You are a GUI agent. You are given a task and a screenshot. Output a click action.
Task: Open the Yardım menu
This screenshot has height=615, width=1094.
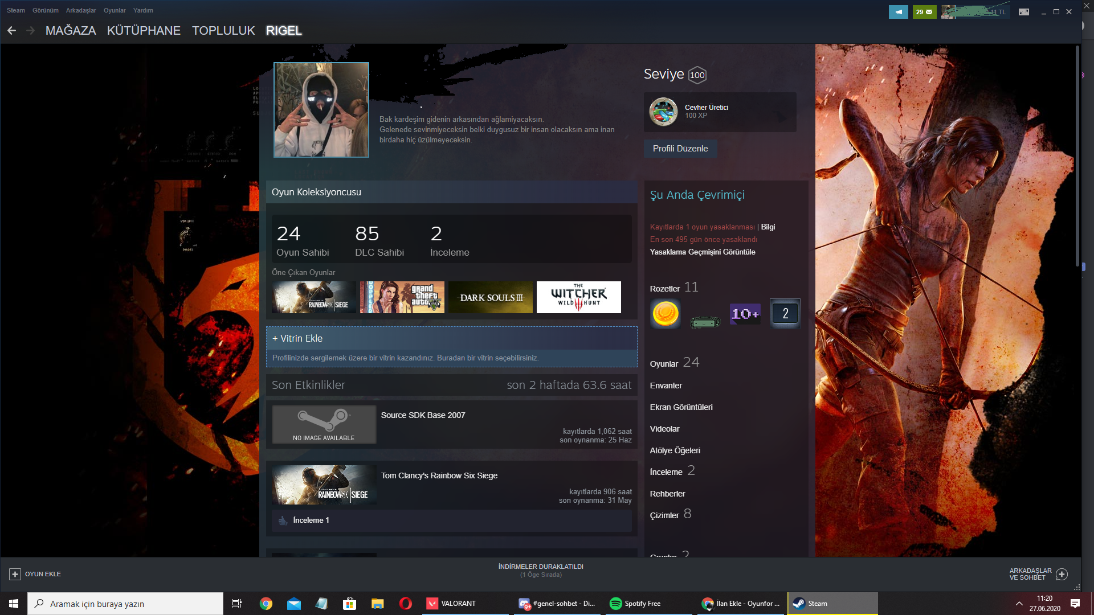pos(143,10)
